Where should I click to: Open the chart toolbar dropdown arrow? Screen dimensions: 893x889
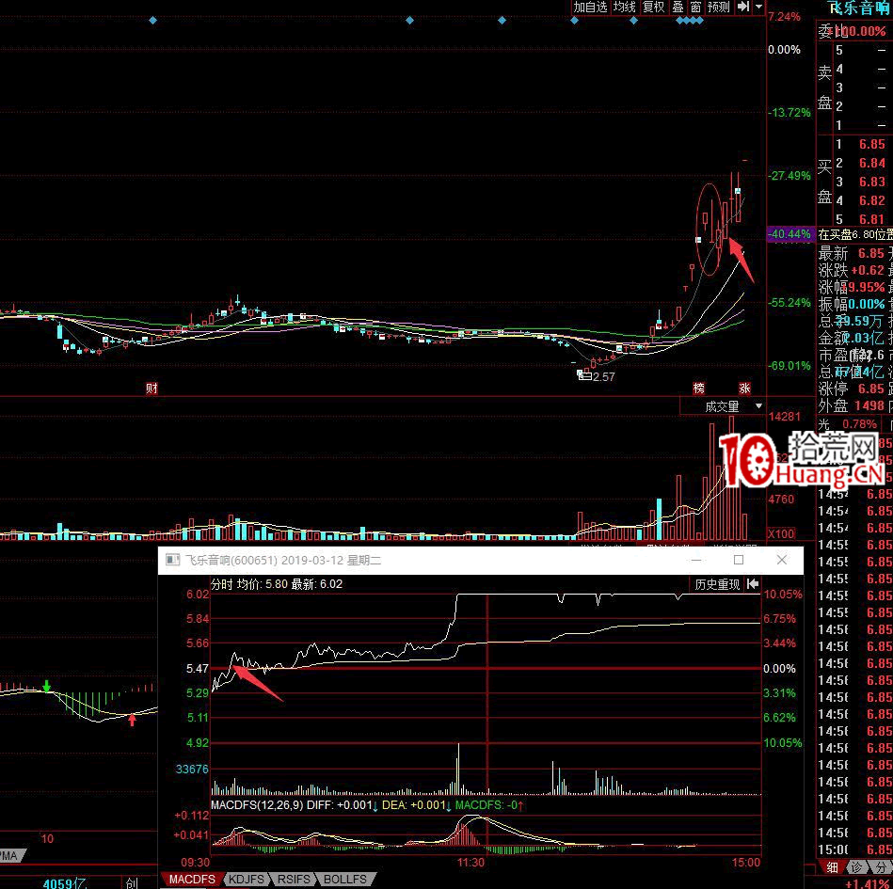(x=758, y=7)
